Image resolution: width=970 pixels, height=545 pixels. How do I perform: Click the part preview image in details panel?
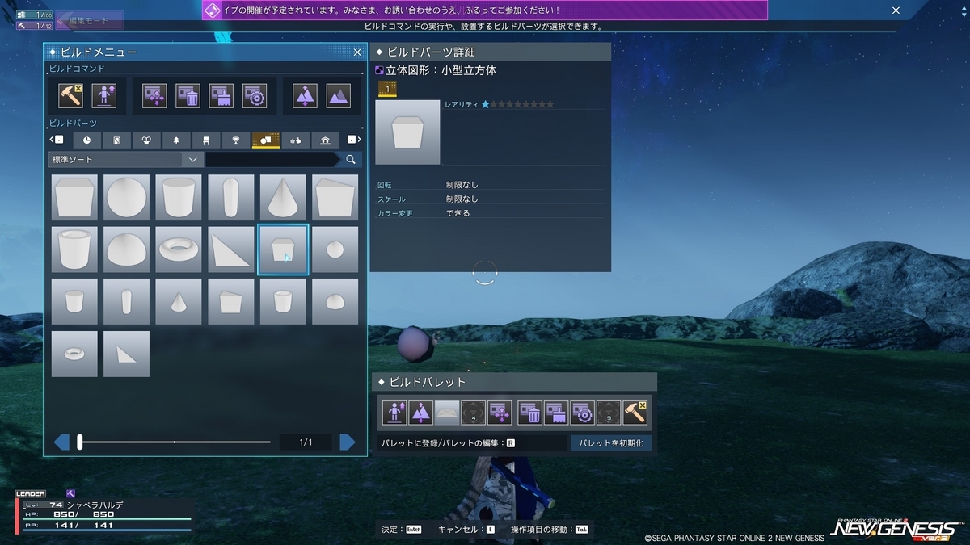point(407,132)
